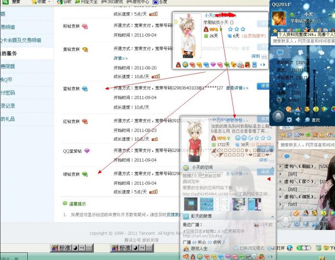
Task: Toggle green switch in browser status bar
Action: pos(304,248)
